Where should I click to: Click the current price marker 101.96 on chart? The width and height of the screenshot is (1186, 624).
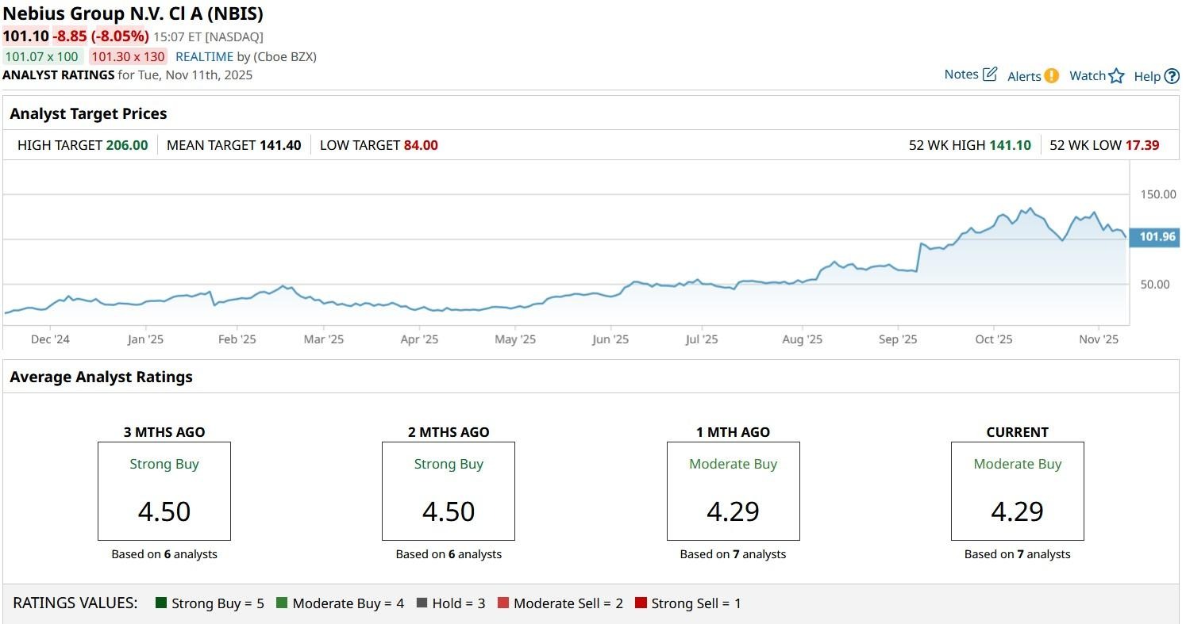click(x=1154, y=236)
